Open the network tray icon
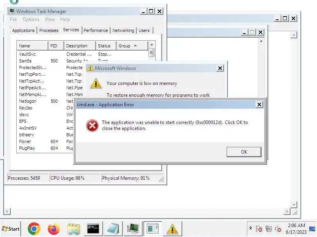 [269, 229]
